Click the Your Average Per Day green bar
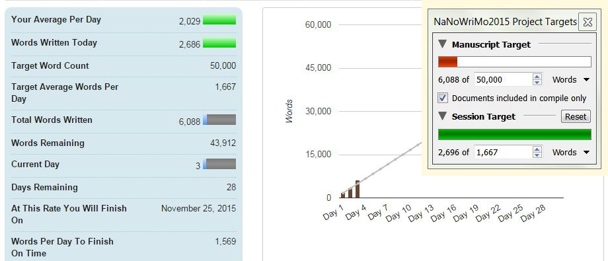This screenshot has width=608, height=261. click(219, 20)
